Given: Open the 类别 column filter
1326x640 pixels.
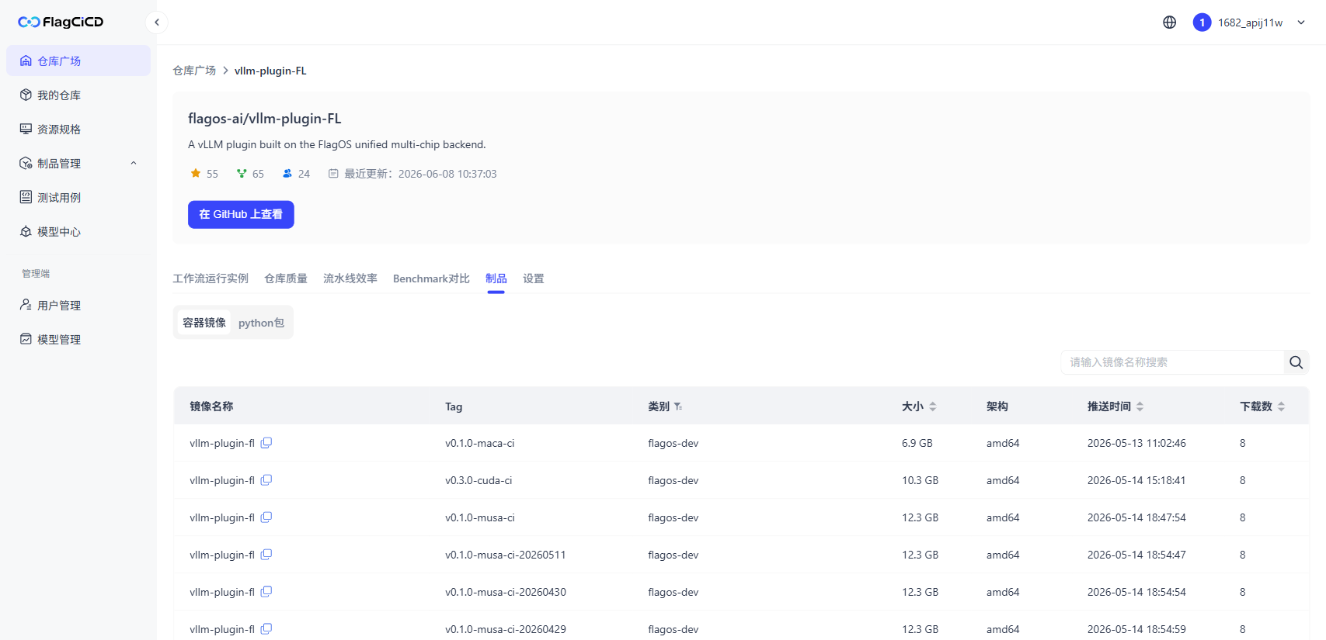Looking at the screenshot, I should pos(678,406).
